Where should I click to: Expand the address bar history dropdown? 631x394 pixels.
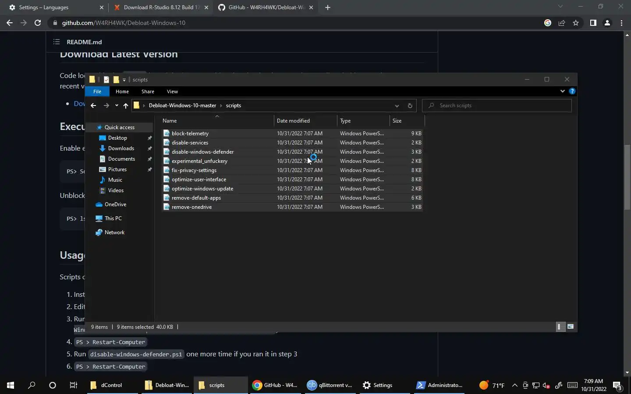(397, 106)
